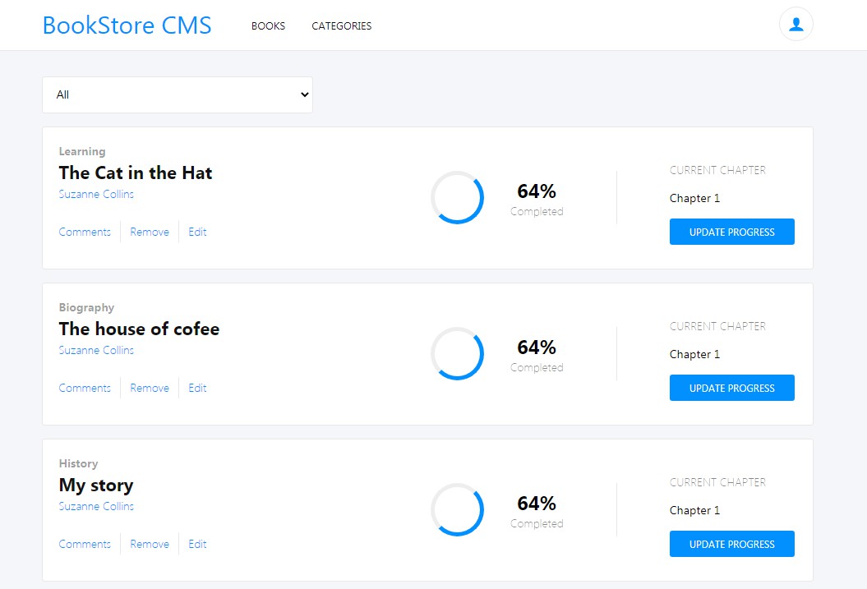This screenshot has width=867, height=589.
Task: Remove The Cat in the Hat book
Action: [150, 232]
